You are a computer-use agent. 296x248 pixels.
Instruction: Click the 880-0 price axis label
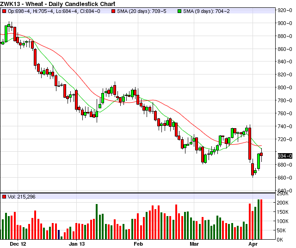coord(285,36)
